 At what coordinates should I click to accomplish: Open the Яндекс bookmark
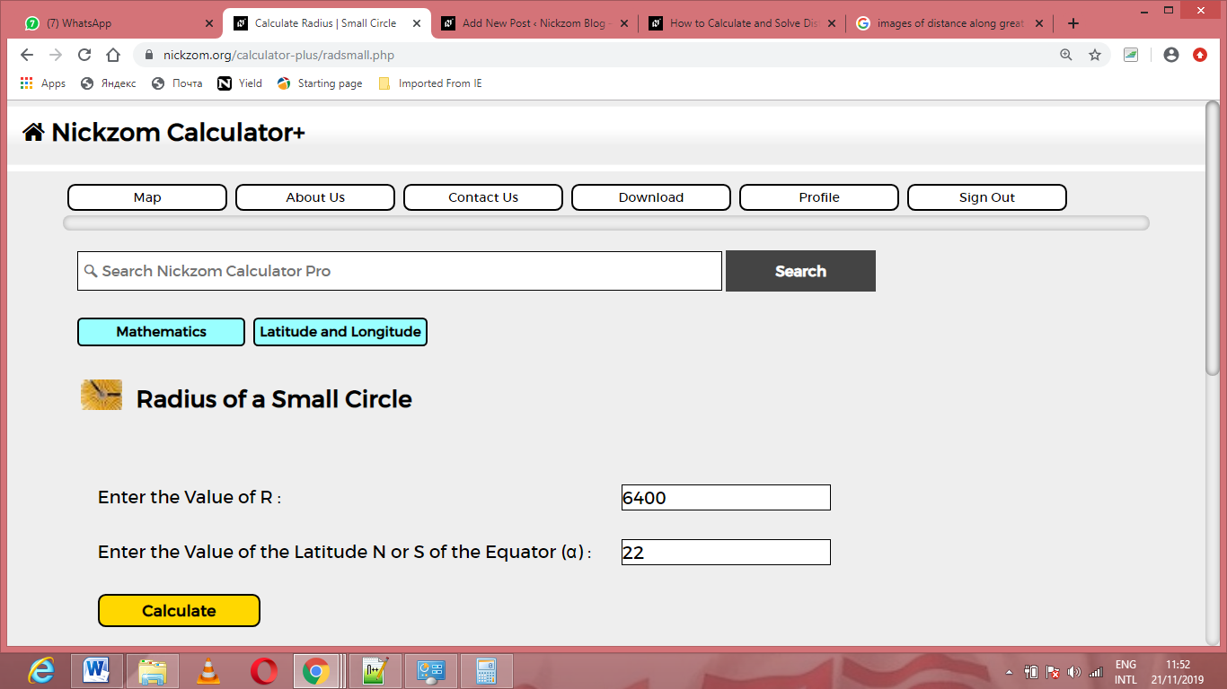(109, 83)
